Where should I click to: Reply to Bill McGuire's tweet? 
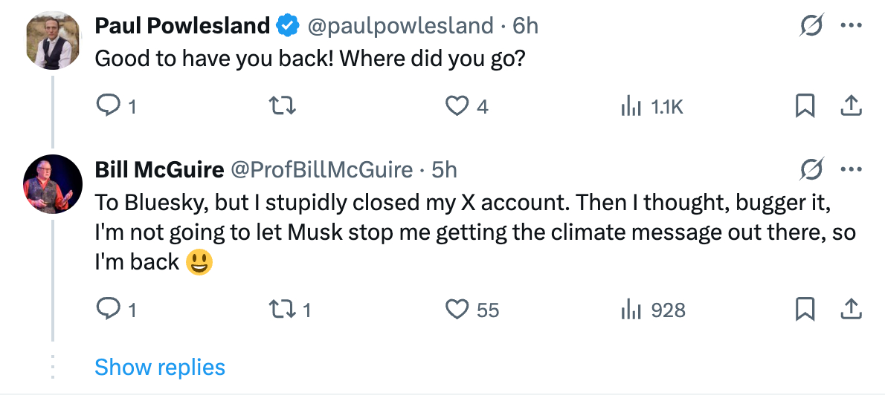(x=109, y=309)
